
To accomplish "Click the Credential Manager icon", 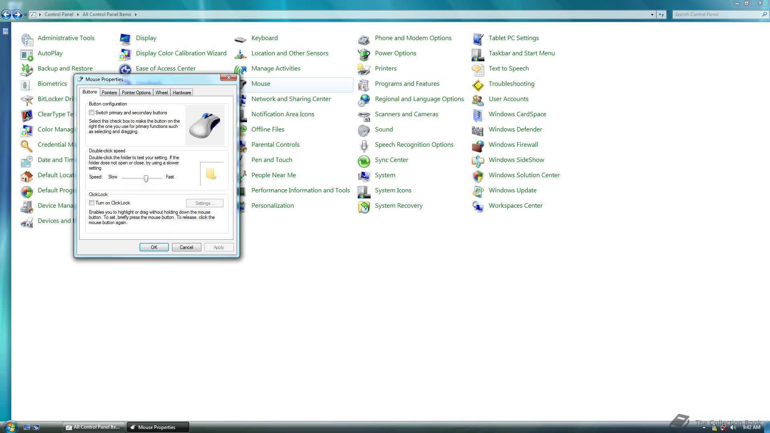I will click(x=27, y=146).
